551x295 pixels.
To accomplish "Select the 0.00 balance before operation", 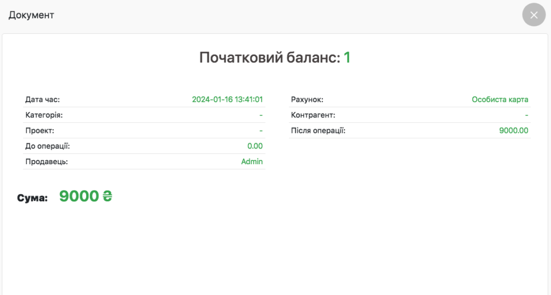I will click(x=255, y=146).
